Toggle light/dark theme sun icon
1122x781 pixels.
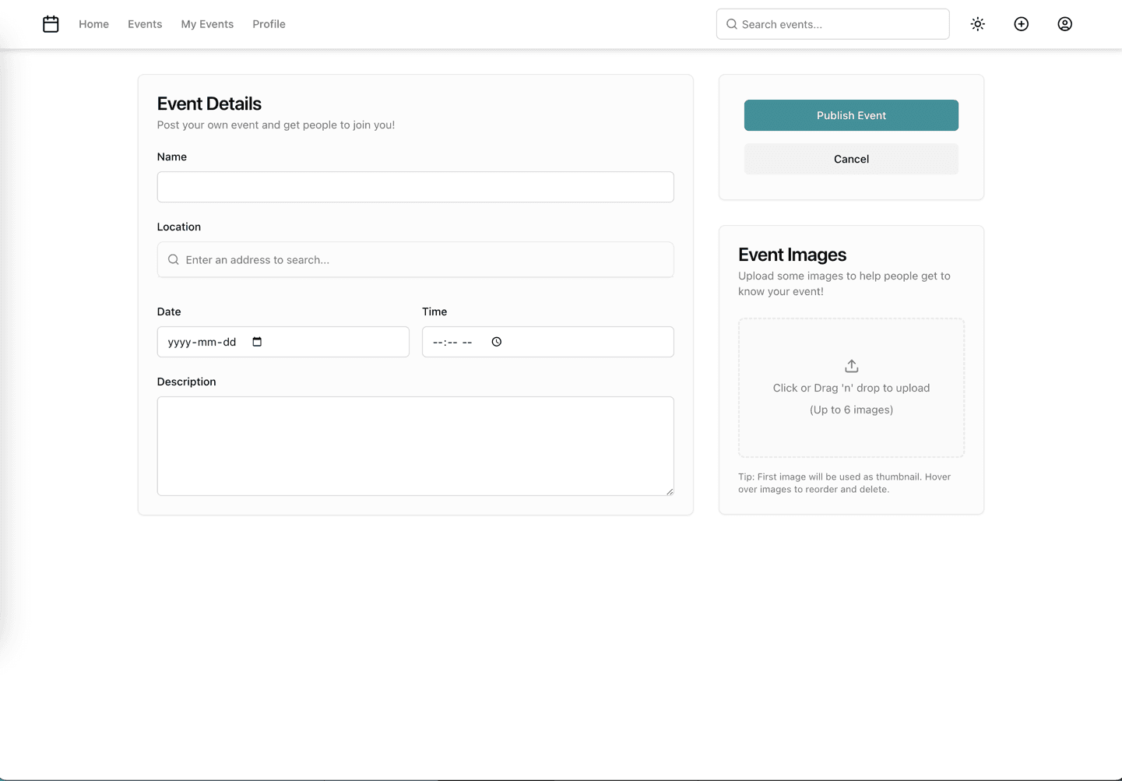pos(978,24)
